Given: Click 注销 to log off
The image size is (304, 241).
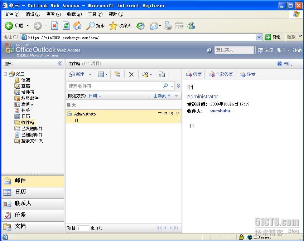Looking at the screenshot, I should (297, 50).
